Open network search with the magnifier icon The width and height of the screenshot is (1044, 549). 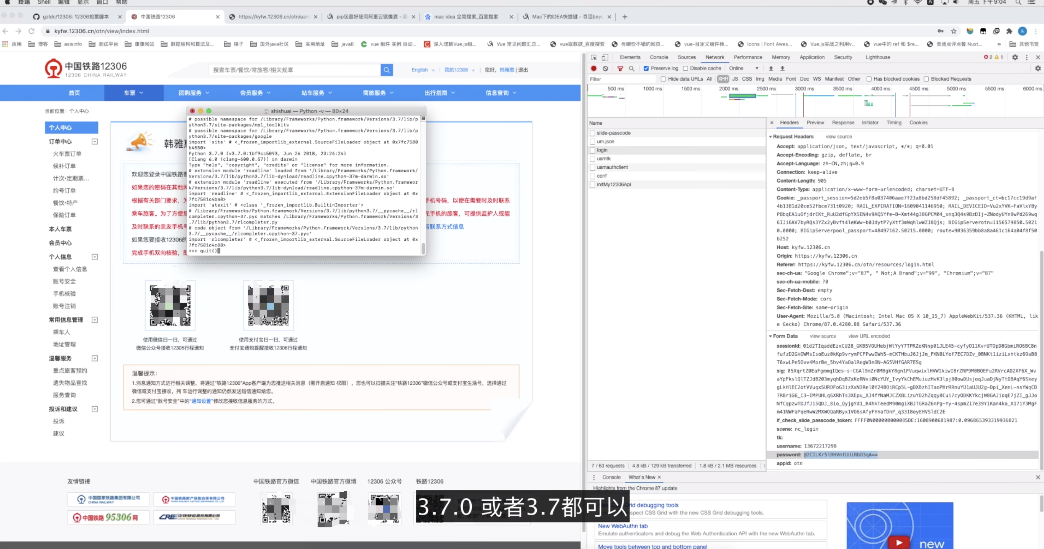(x=632, y=68)
